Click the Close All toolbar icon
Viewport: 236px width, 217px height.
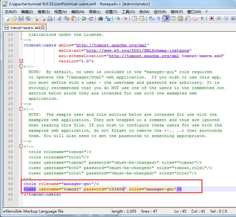(x=43, y=19)
